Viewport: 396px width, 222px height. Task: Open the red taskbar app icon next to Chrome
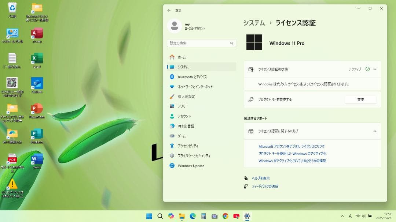click(x=236, y=216)
